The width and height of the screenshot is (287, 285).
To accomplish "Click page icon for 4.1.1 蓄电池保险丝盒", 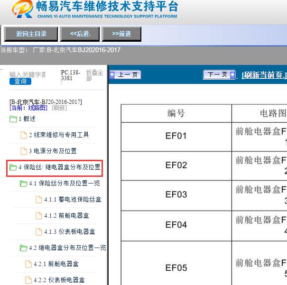I will (x=39, y=200).
